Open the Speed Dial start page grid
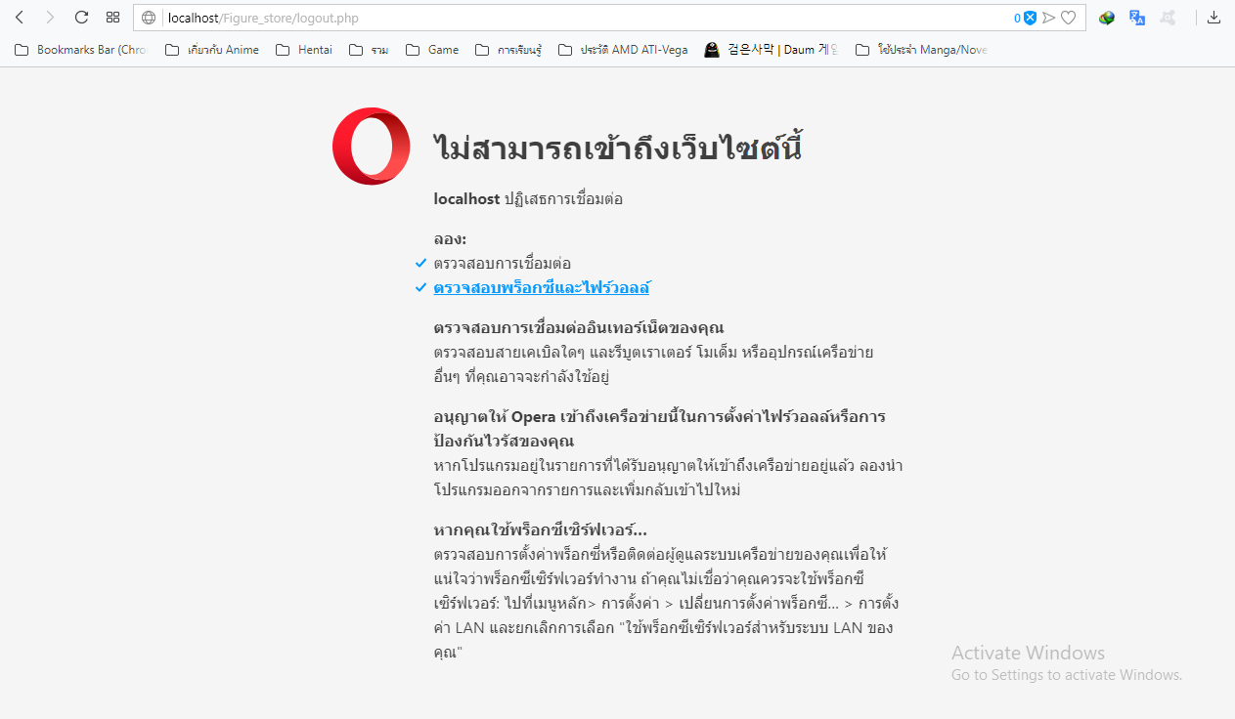1235x719 pixels. click(x=113, y=18)
